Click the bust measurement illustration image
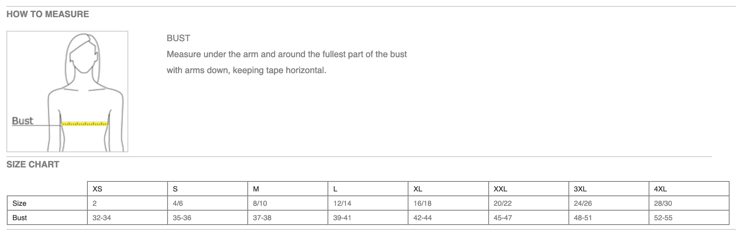Viewport: 744px width, 231px height. [x=67, y=92]
